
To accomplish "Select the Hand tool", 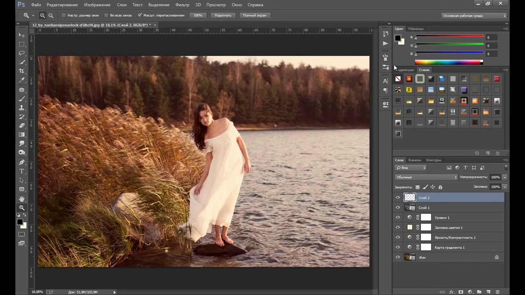I will click(x=22, y=198).
